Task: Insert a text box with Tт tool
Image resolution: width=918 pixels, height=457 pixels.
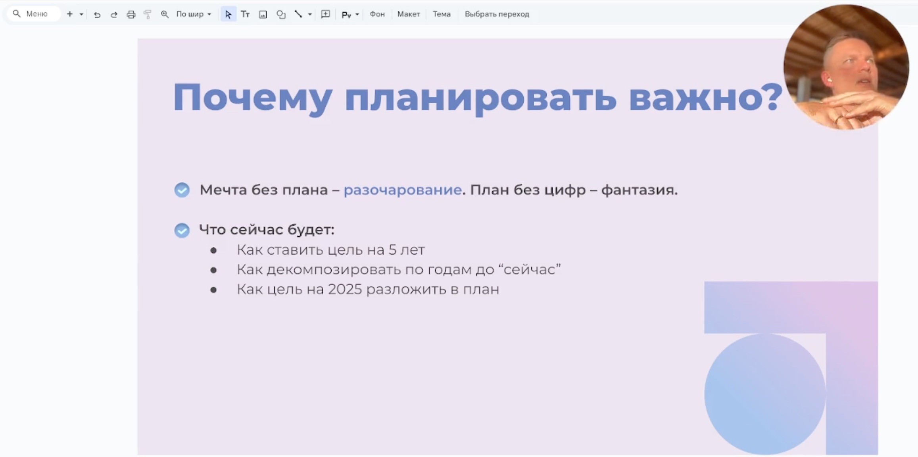Action: [245, 14]
